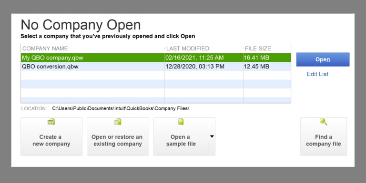Viewport: 366px width, 183px height.
Task: Click the Create a new company icon
Action: (51, 122)
